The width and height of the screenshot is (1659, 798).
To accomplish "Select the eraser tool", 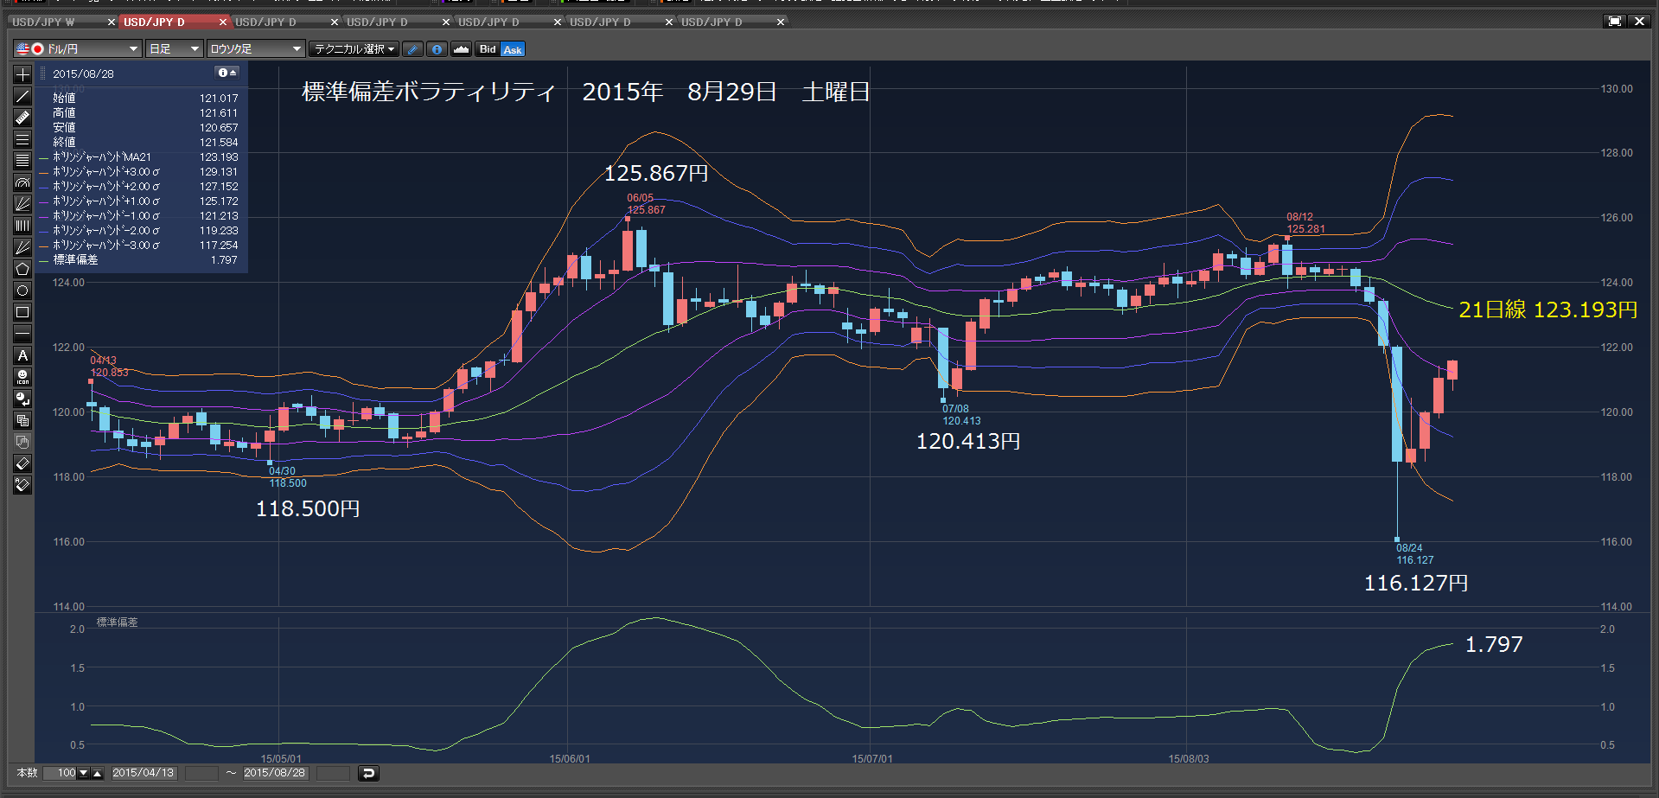I will pyautogui.click(x=22, y=463).
